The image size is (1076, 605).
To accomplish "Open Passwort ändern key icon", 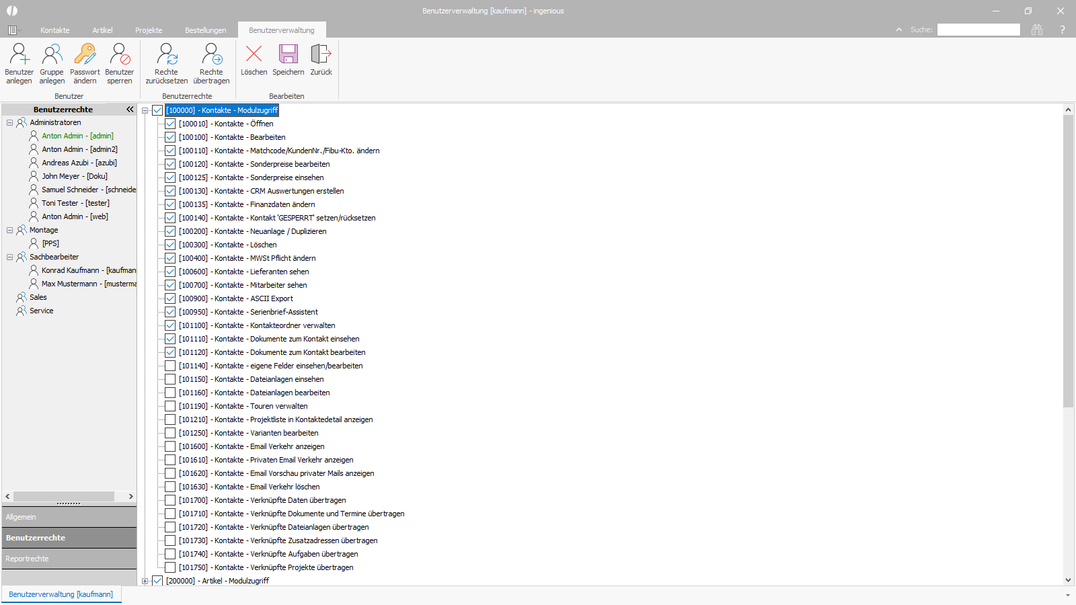I will pos(85,54).
